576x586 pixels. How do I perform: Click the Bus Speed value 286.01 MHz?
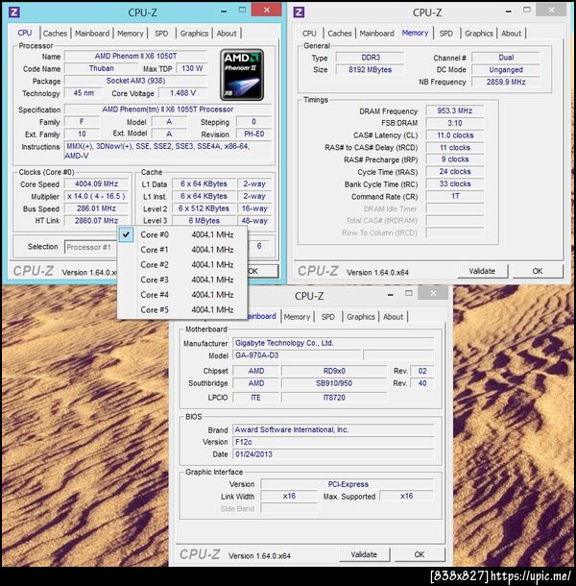96,208
